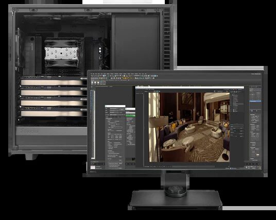
Task: Click the rendered living room image
Action: (189, 127)
